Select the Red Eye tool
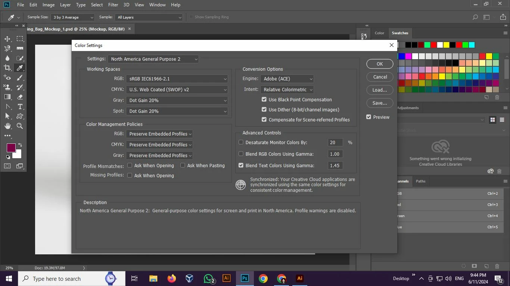This screenshot has width=510, height=286. 7,77
